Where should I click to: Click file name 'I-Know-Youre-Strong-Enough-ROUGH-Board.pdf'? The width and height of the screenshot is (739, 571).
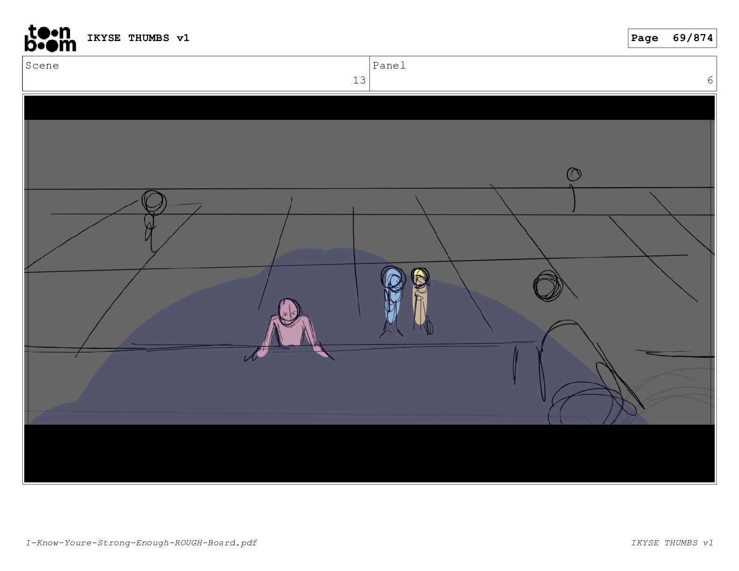click(141, 543)
